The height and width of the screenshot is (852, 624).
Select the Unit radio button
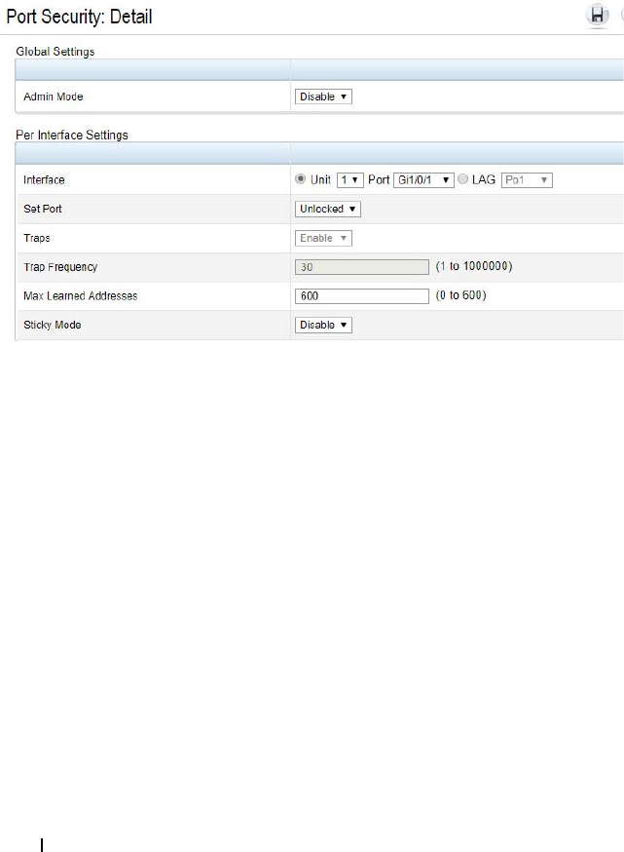[x=300, y=178]
